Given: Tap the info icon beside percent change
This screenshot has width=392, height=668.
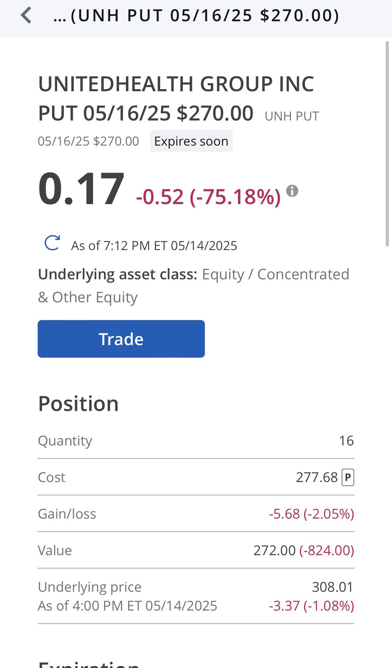Looking at the screenshot, I should pos(292,191).
